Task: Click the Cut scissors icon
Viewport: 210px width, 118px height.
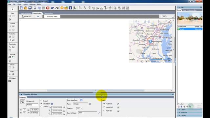Action: [35, 8]
